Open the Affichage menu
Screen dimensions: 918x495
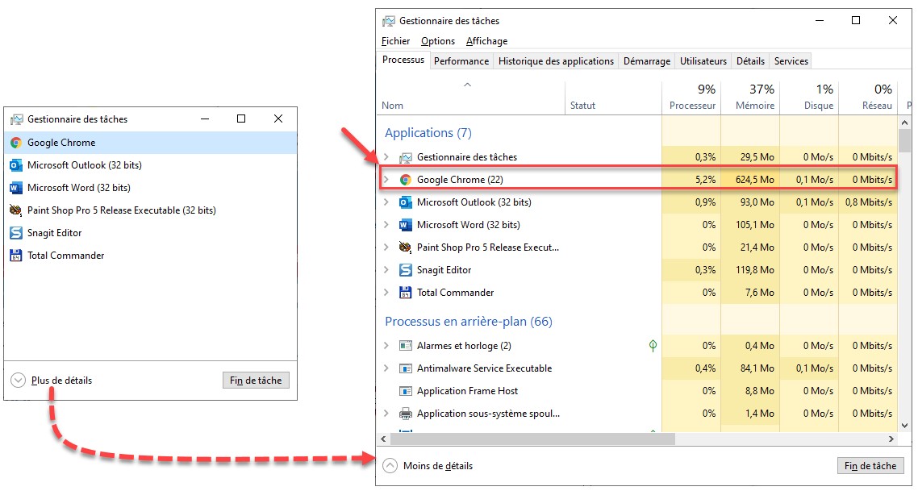(486, 41)
